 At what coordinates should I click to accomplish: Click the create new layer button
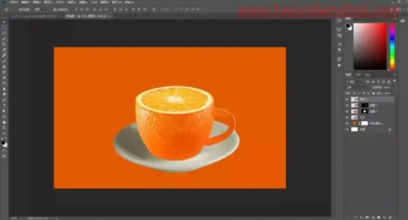[x=384, y=217]
